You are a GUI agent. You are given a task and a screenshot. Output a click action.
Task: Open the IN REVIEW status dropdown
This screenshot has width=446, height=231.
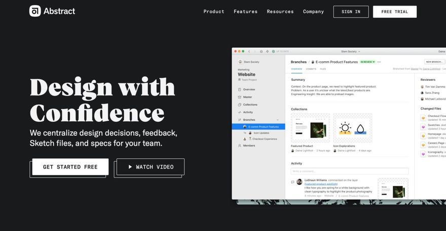coord(367,62)
